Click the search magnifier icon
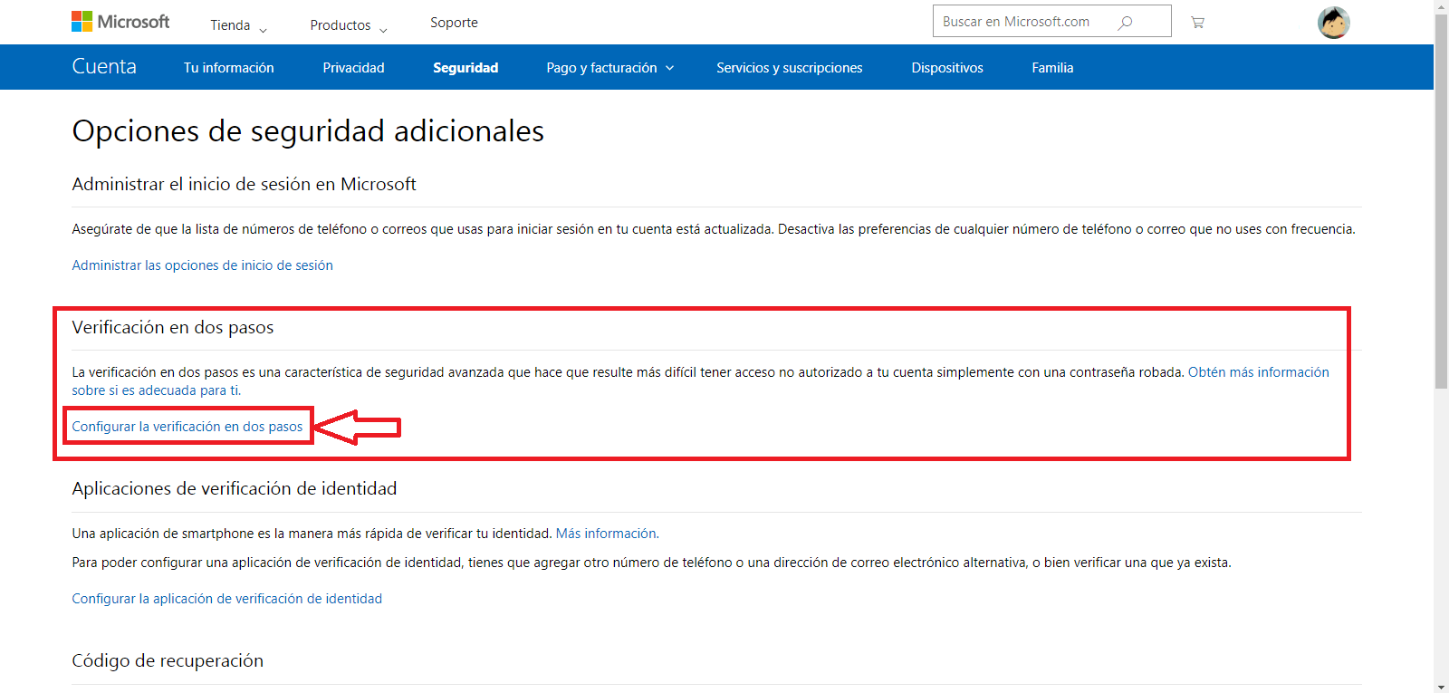The width and height of the screenshot is (1449, 693). click(1125, 23)
